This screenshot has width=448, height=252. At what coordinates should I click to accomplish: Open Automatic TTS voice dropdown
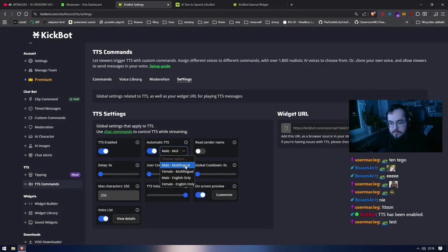[x=174, y=151]
